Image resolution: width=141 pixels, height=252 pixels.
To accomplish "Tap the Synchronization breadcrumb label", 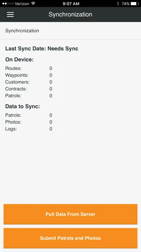I will [x=22, y=31].
